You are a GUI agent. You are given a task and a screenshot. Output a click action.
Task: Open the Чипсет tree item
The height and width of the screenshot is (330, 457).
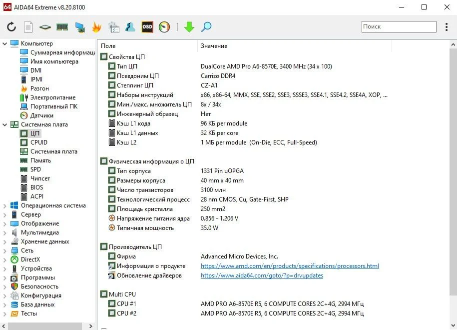(34, 178)
